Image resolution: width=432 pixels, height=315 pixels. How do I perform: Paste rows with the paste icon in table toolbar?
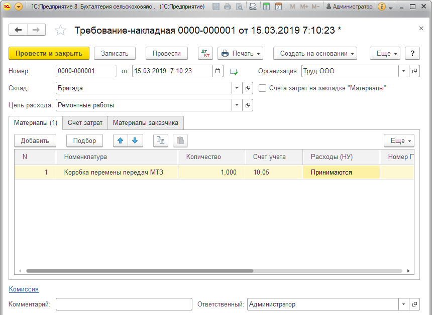click(180, 140)
